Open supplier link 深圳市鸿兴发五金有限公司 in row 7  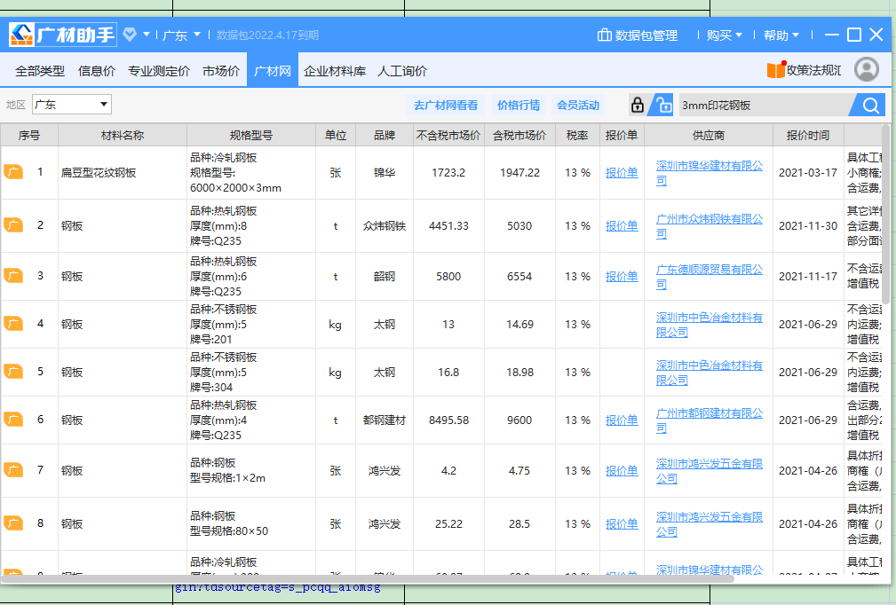(x=710, y=471)
